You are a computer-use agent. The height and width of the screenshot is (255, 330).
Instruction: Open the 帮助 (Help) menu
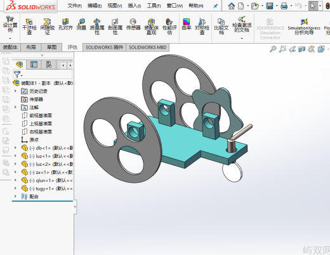click(x=196, y=6)
